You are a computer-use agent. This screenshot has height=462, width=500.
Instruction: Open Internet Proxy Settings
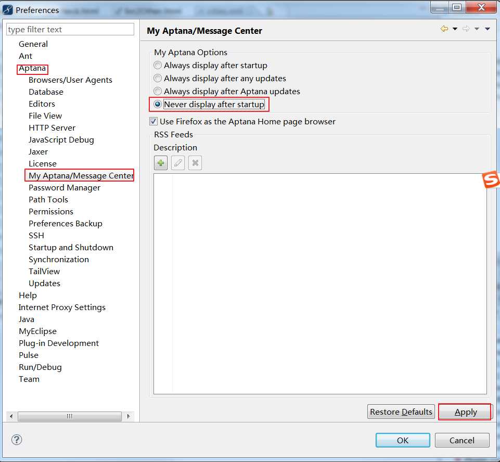click(x=62, y=307)
